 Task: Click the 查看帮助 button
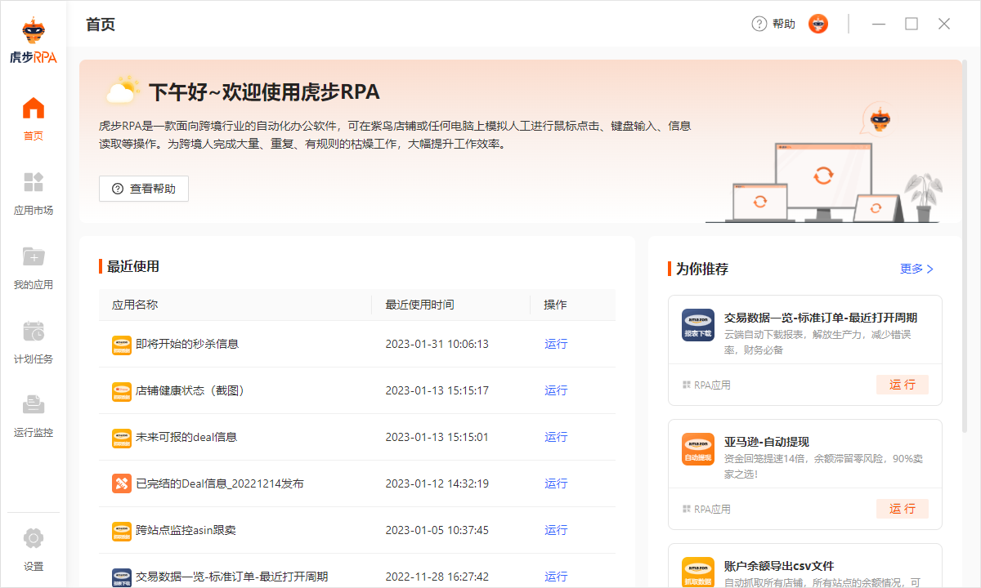click(144, 189)
